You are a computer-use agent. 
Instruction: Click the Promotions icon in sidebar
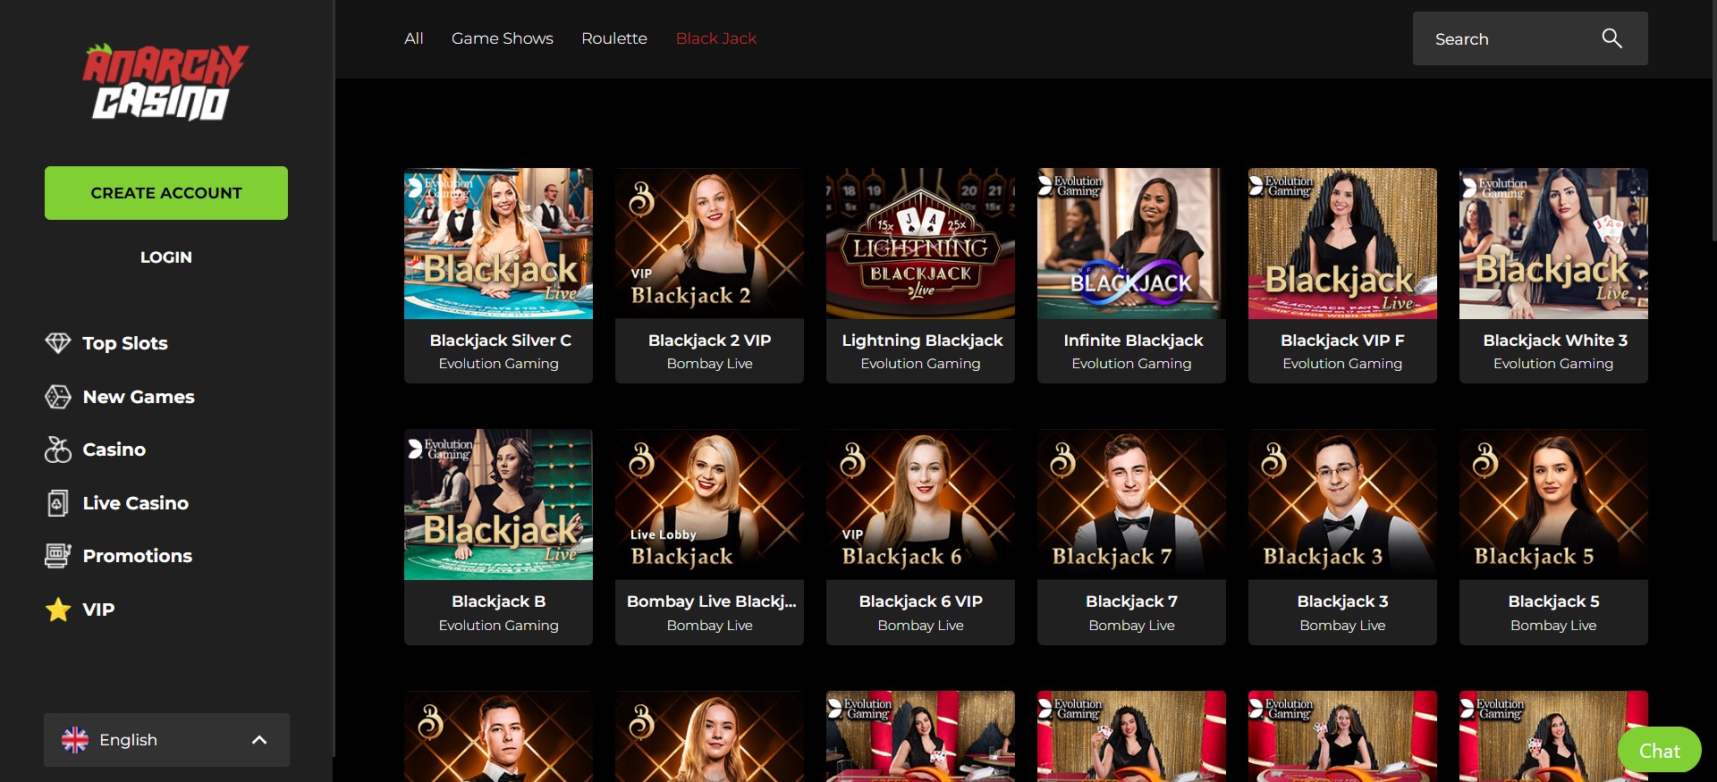click(x=58, y=556)
